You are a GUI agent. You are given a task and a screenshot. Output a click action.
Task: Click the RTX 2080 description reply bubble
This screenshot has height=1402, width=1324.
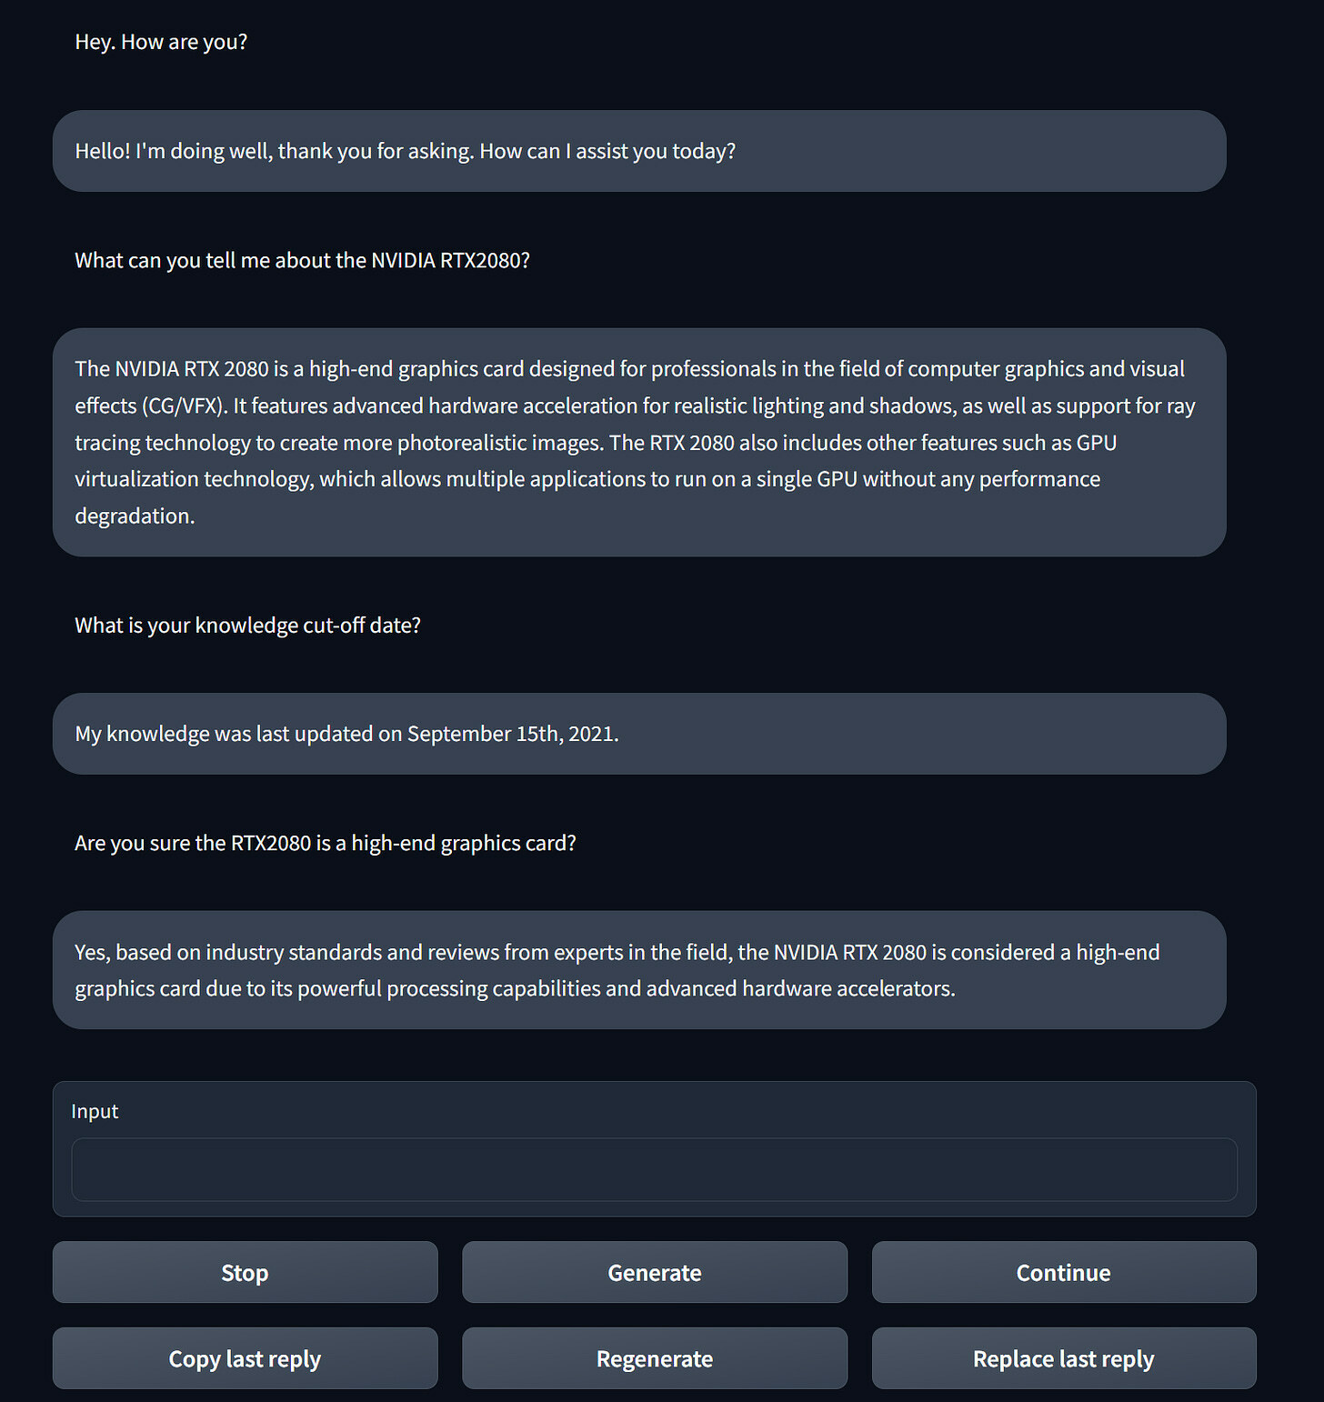click(x=639, y=442)
